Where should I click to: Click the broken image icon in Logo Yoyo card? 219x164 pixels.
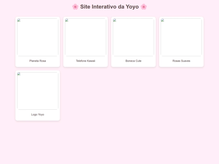19,74
